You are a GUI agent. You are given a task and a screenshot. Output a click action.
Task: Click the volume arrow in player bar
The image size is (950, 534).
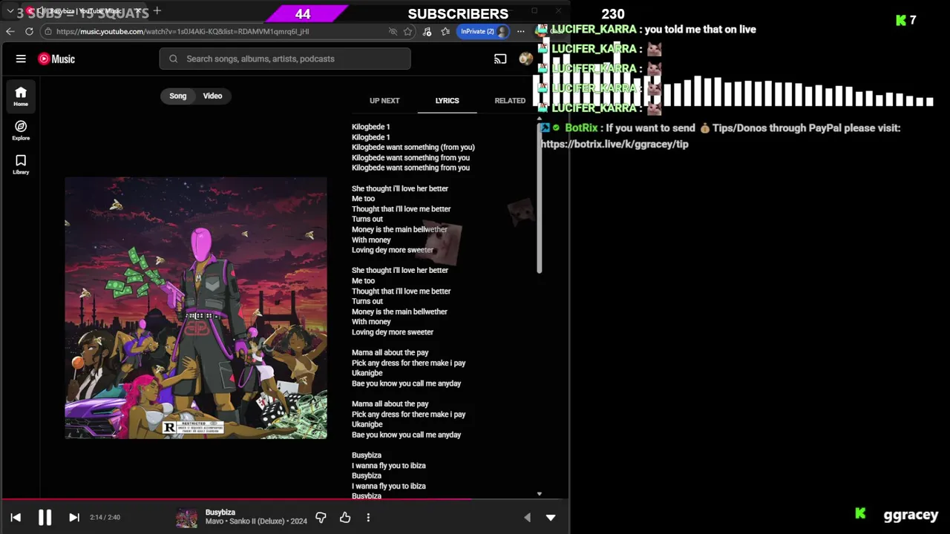click(x=527, y=518)
